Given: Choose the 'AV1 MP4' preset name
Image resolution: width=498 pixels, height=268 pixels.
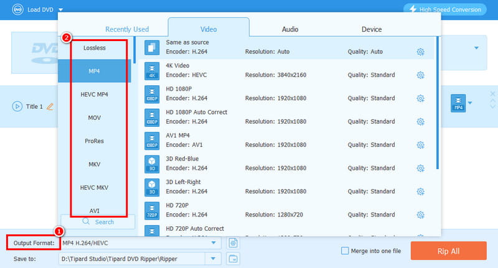Looking at the screenshot, I should [178, 136].
